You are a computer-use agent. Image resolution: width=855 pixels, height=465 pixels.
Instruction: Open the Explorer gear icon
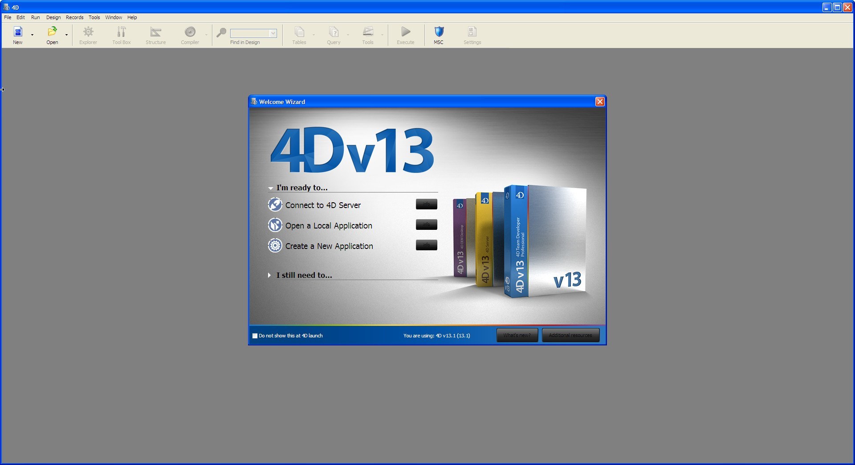click(88, 32)
